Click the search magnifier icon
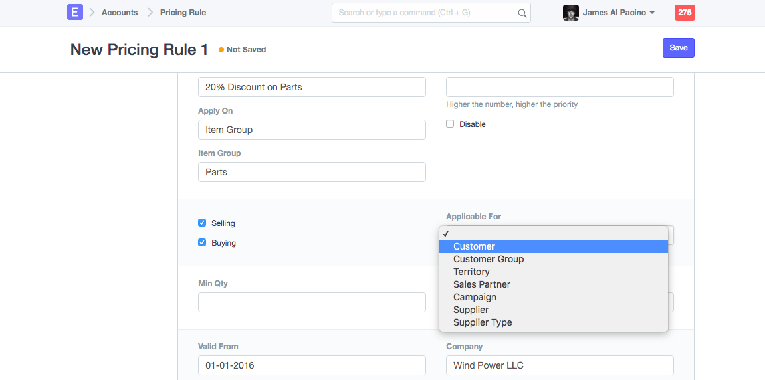 tap(522, 13)
